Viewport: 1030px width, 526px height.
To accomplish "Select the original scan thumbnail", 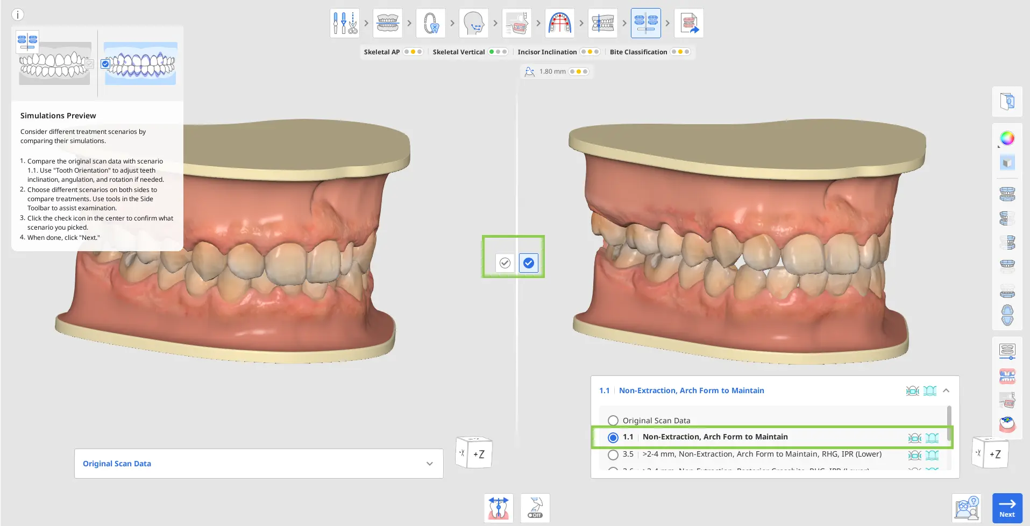I will tap(54, 63).
